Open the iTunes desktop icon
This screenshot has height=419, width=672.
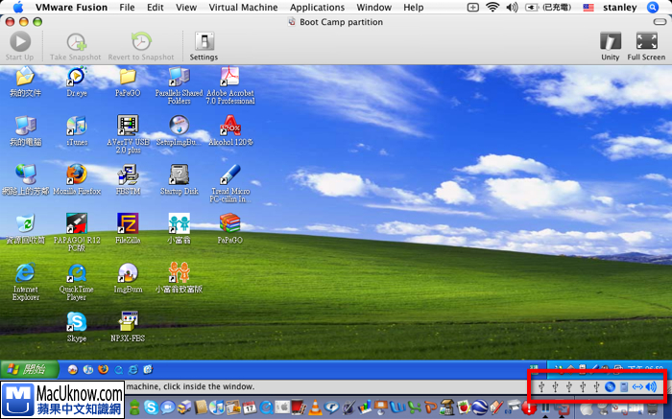coord(77,126)
